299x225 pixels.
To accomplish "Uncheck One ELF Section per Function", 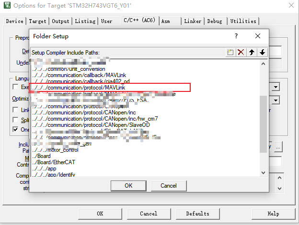I will click(x=15, y=130).
